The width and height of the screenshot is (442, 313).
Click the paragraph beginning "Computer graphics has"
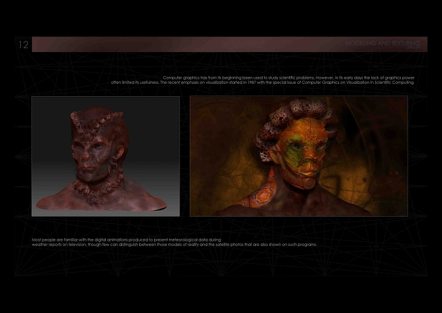[x=263, y=80]
